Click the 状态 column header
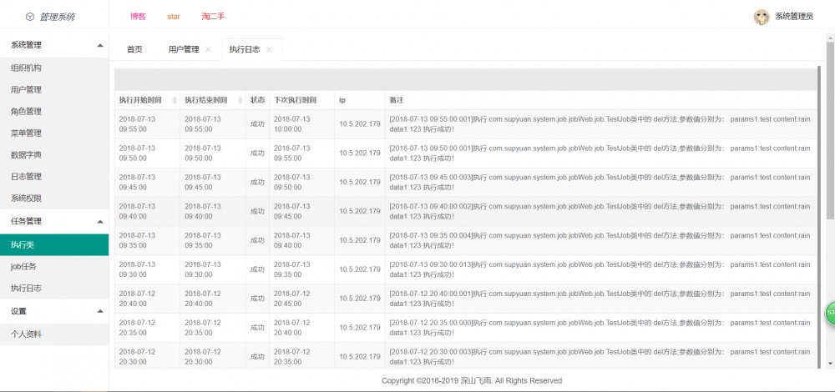835x392 pixels. 257,100
